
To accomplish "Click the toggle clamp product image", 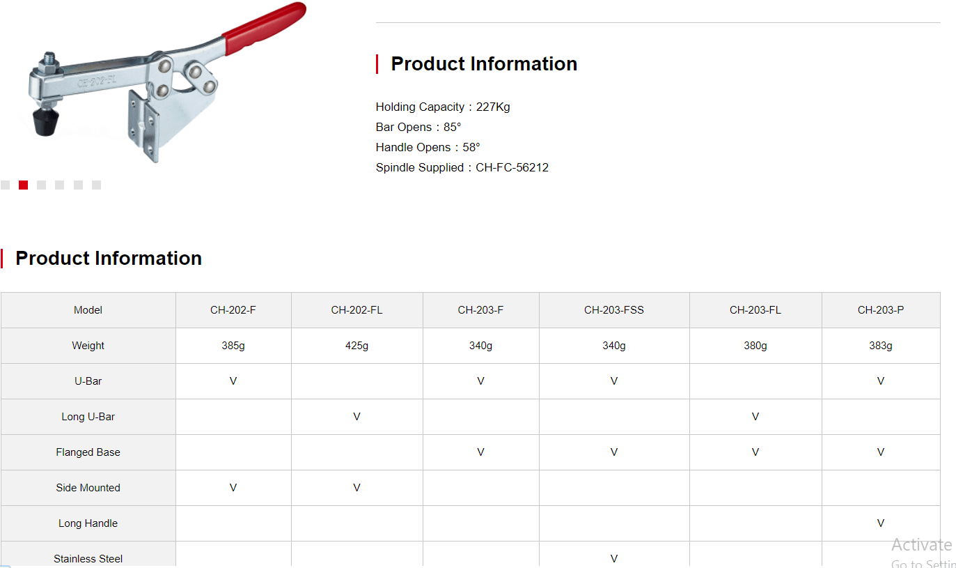I will [167, 82].
